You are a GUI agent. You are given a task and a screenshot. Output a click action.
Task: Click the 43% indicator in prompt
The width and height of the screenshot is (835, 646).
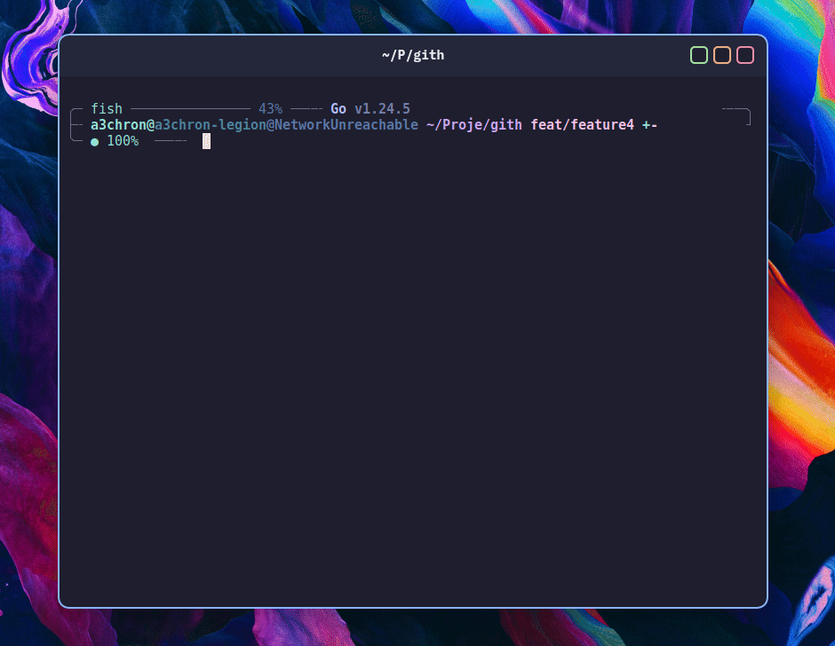coord(270,109)
